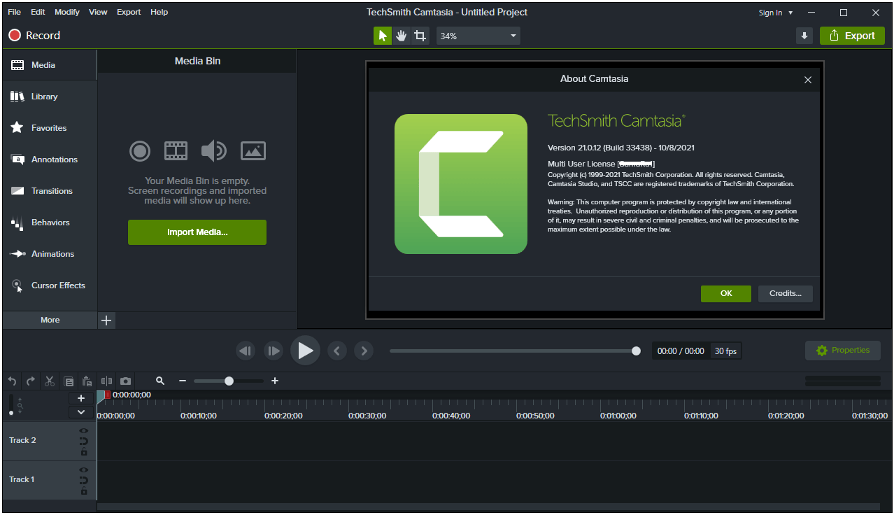Click the Camtasia logo in About dialog

461,184
